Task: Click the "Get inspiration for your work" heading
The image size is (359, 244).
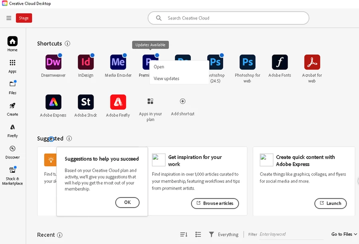Action: (x=195, y=161)
